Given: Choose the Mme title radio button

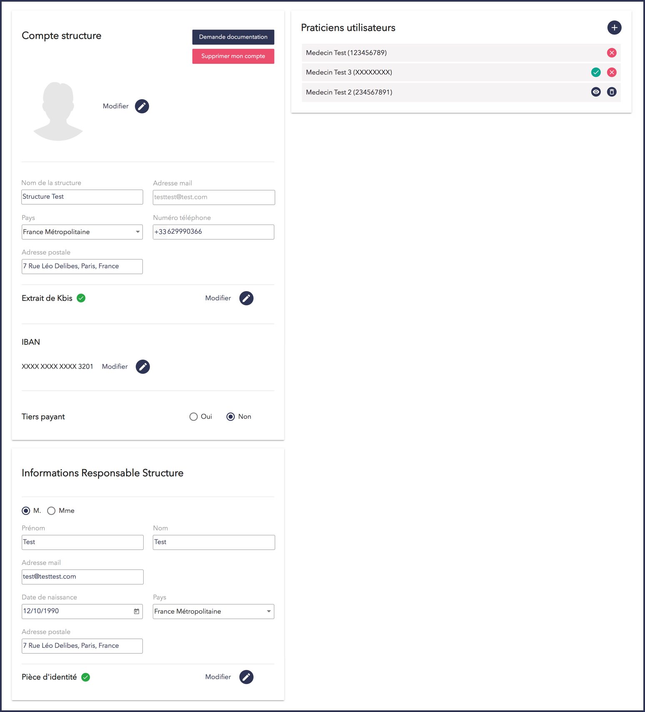Looking at the screenshot, I should tap(51, 511).
